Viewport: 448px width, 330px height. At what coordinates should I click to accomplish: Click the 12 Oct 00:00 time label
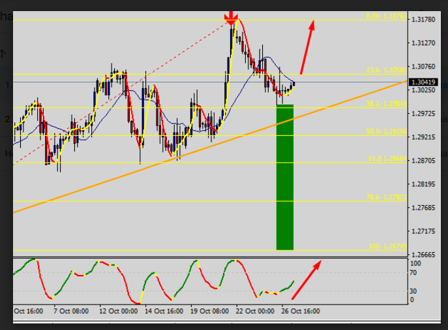(x=119, y=312)
